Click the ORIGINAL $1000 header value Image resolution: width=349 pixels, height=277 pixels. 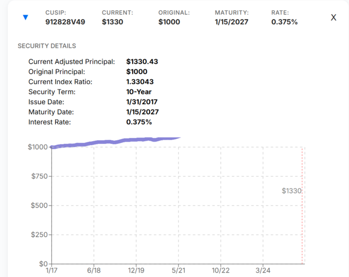[169, 22]
